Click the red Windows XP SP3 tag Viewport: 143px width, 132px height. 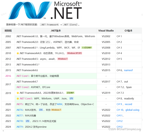click(74, 53)
